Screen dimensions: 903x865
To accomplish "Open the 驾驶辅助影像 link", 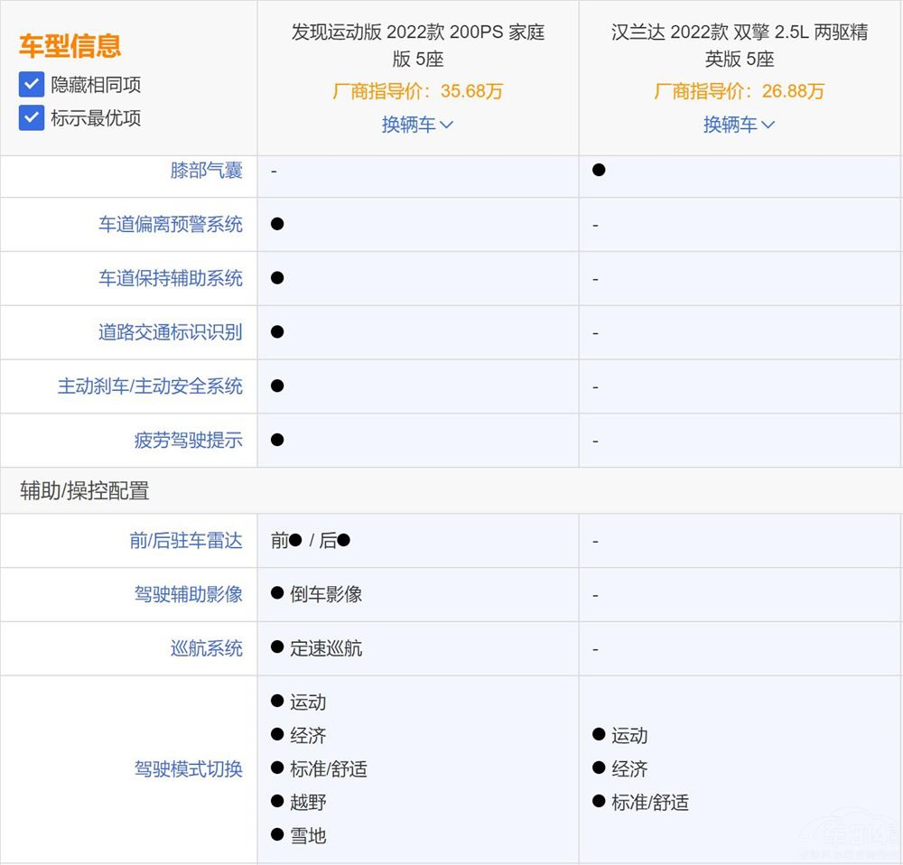I will pos(188,594).
